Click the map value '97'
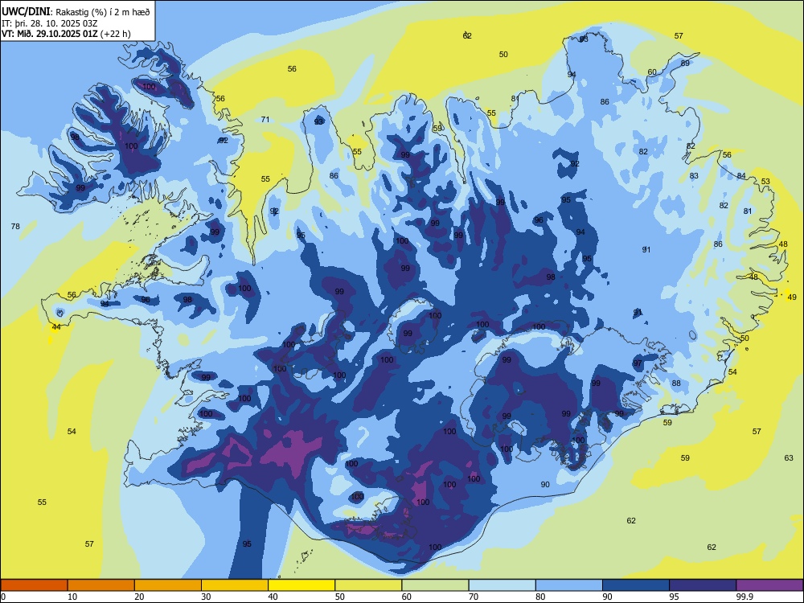Screen dimensions: 804x603 [638, 363]
